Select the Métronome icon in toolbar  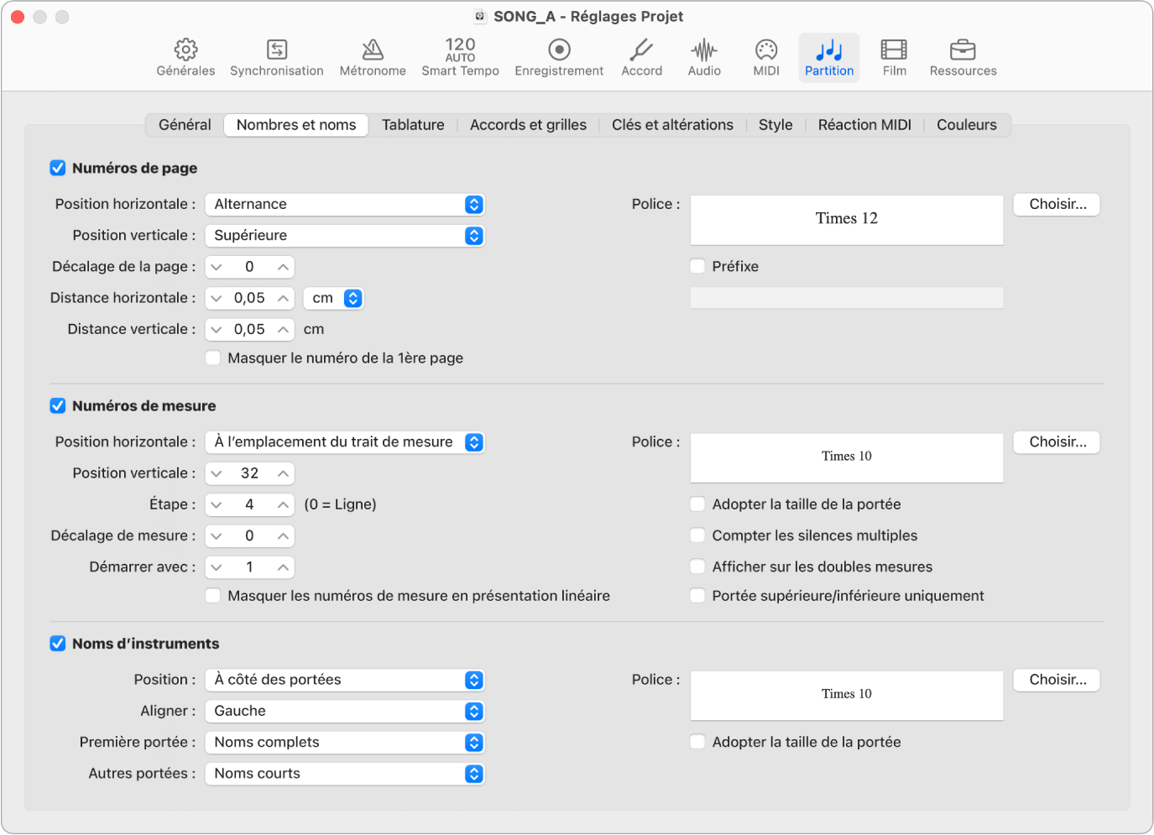click(373, 57)
